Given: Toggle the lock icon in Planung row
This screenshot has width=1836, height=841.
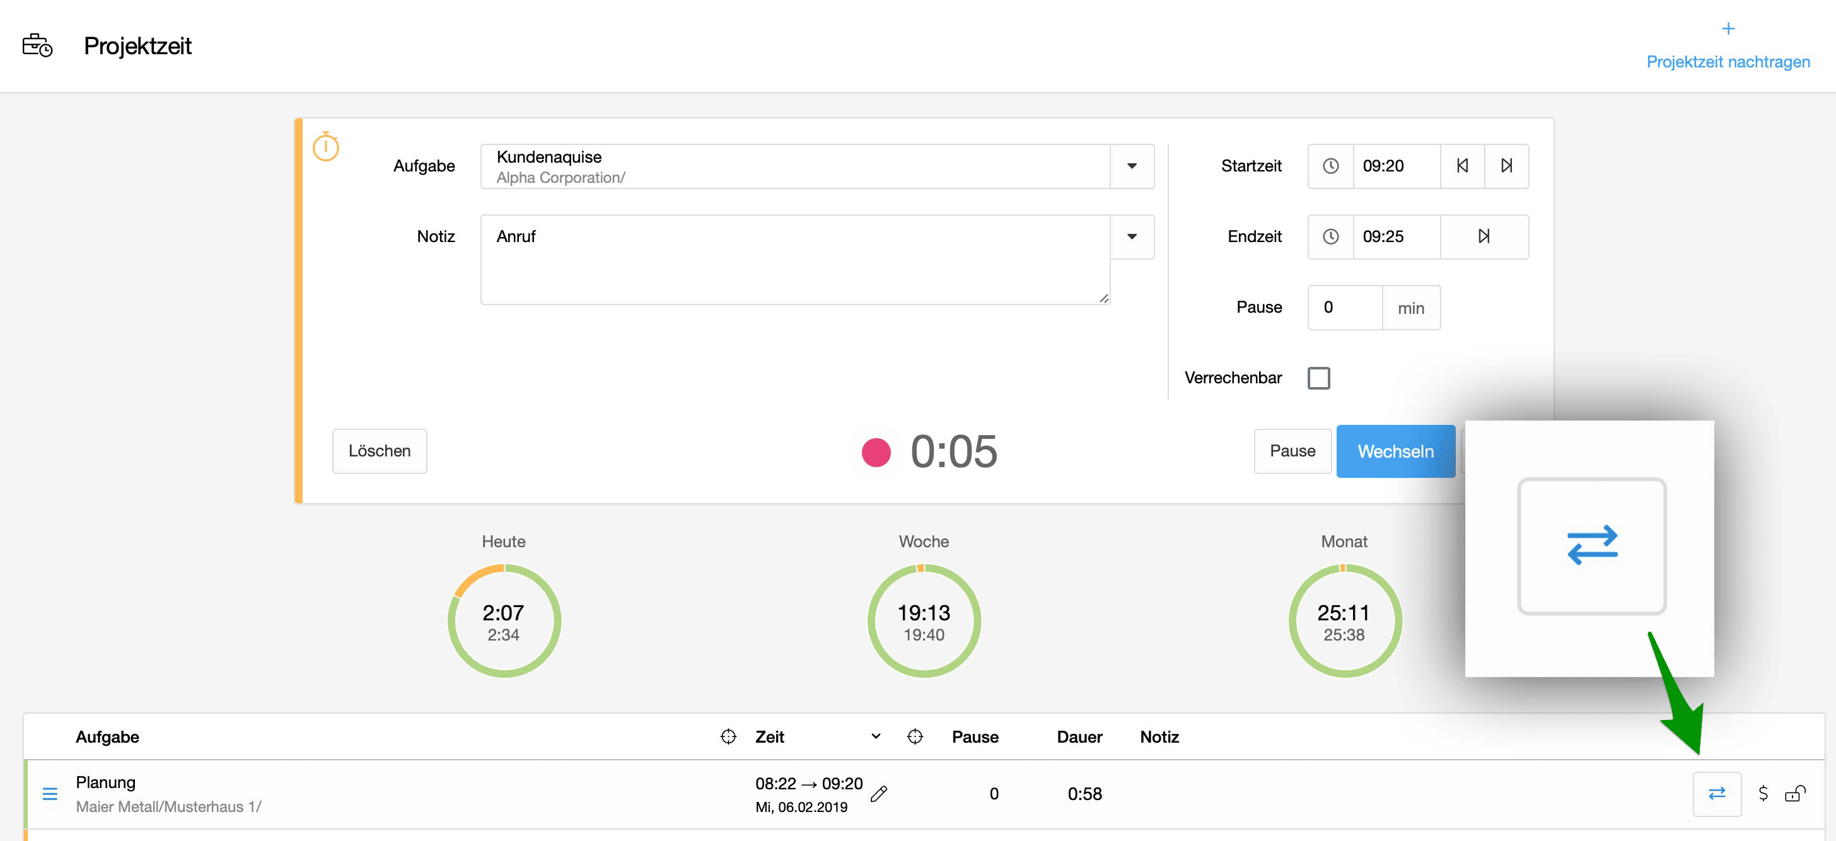Looking at the screenshot, I should pyautogui.click(x=1794, y=793).
